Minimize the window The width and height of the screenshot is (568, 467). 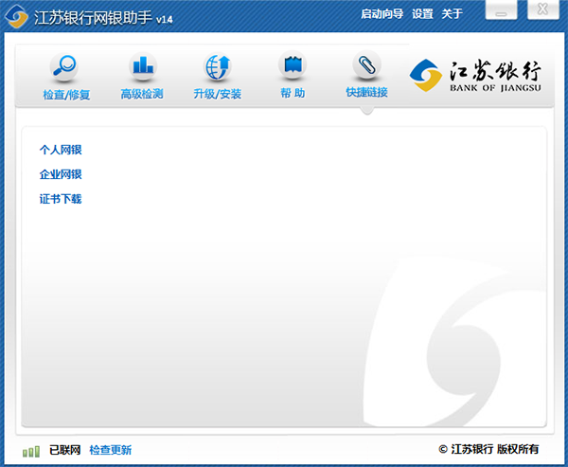tap(502, 10)
